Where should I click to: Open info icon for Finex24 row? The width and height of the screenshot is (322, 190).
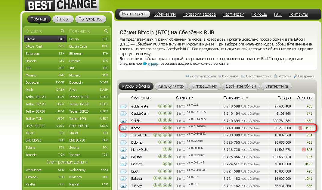123,164
